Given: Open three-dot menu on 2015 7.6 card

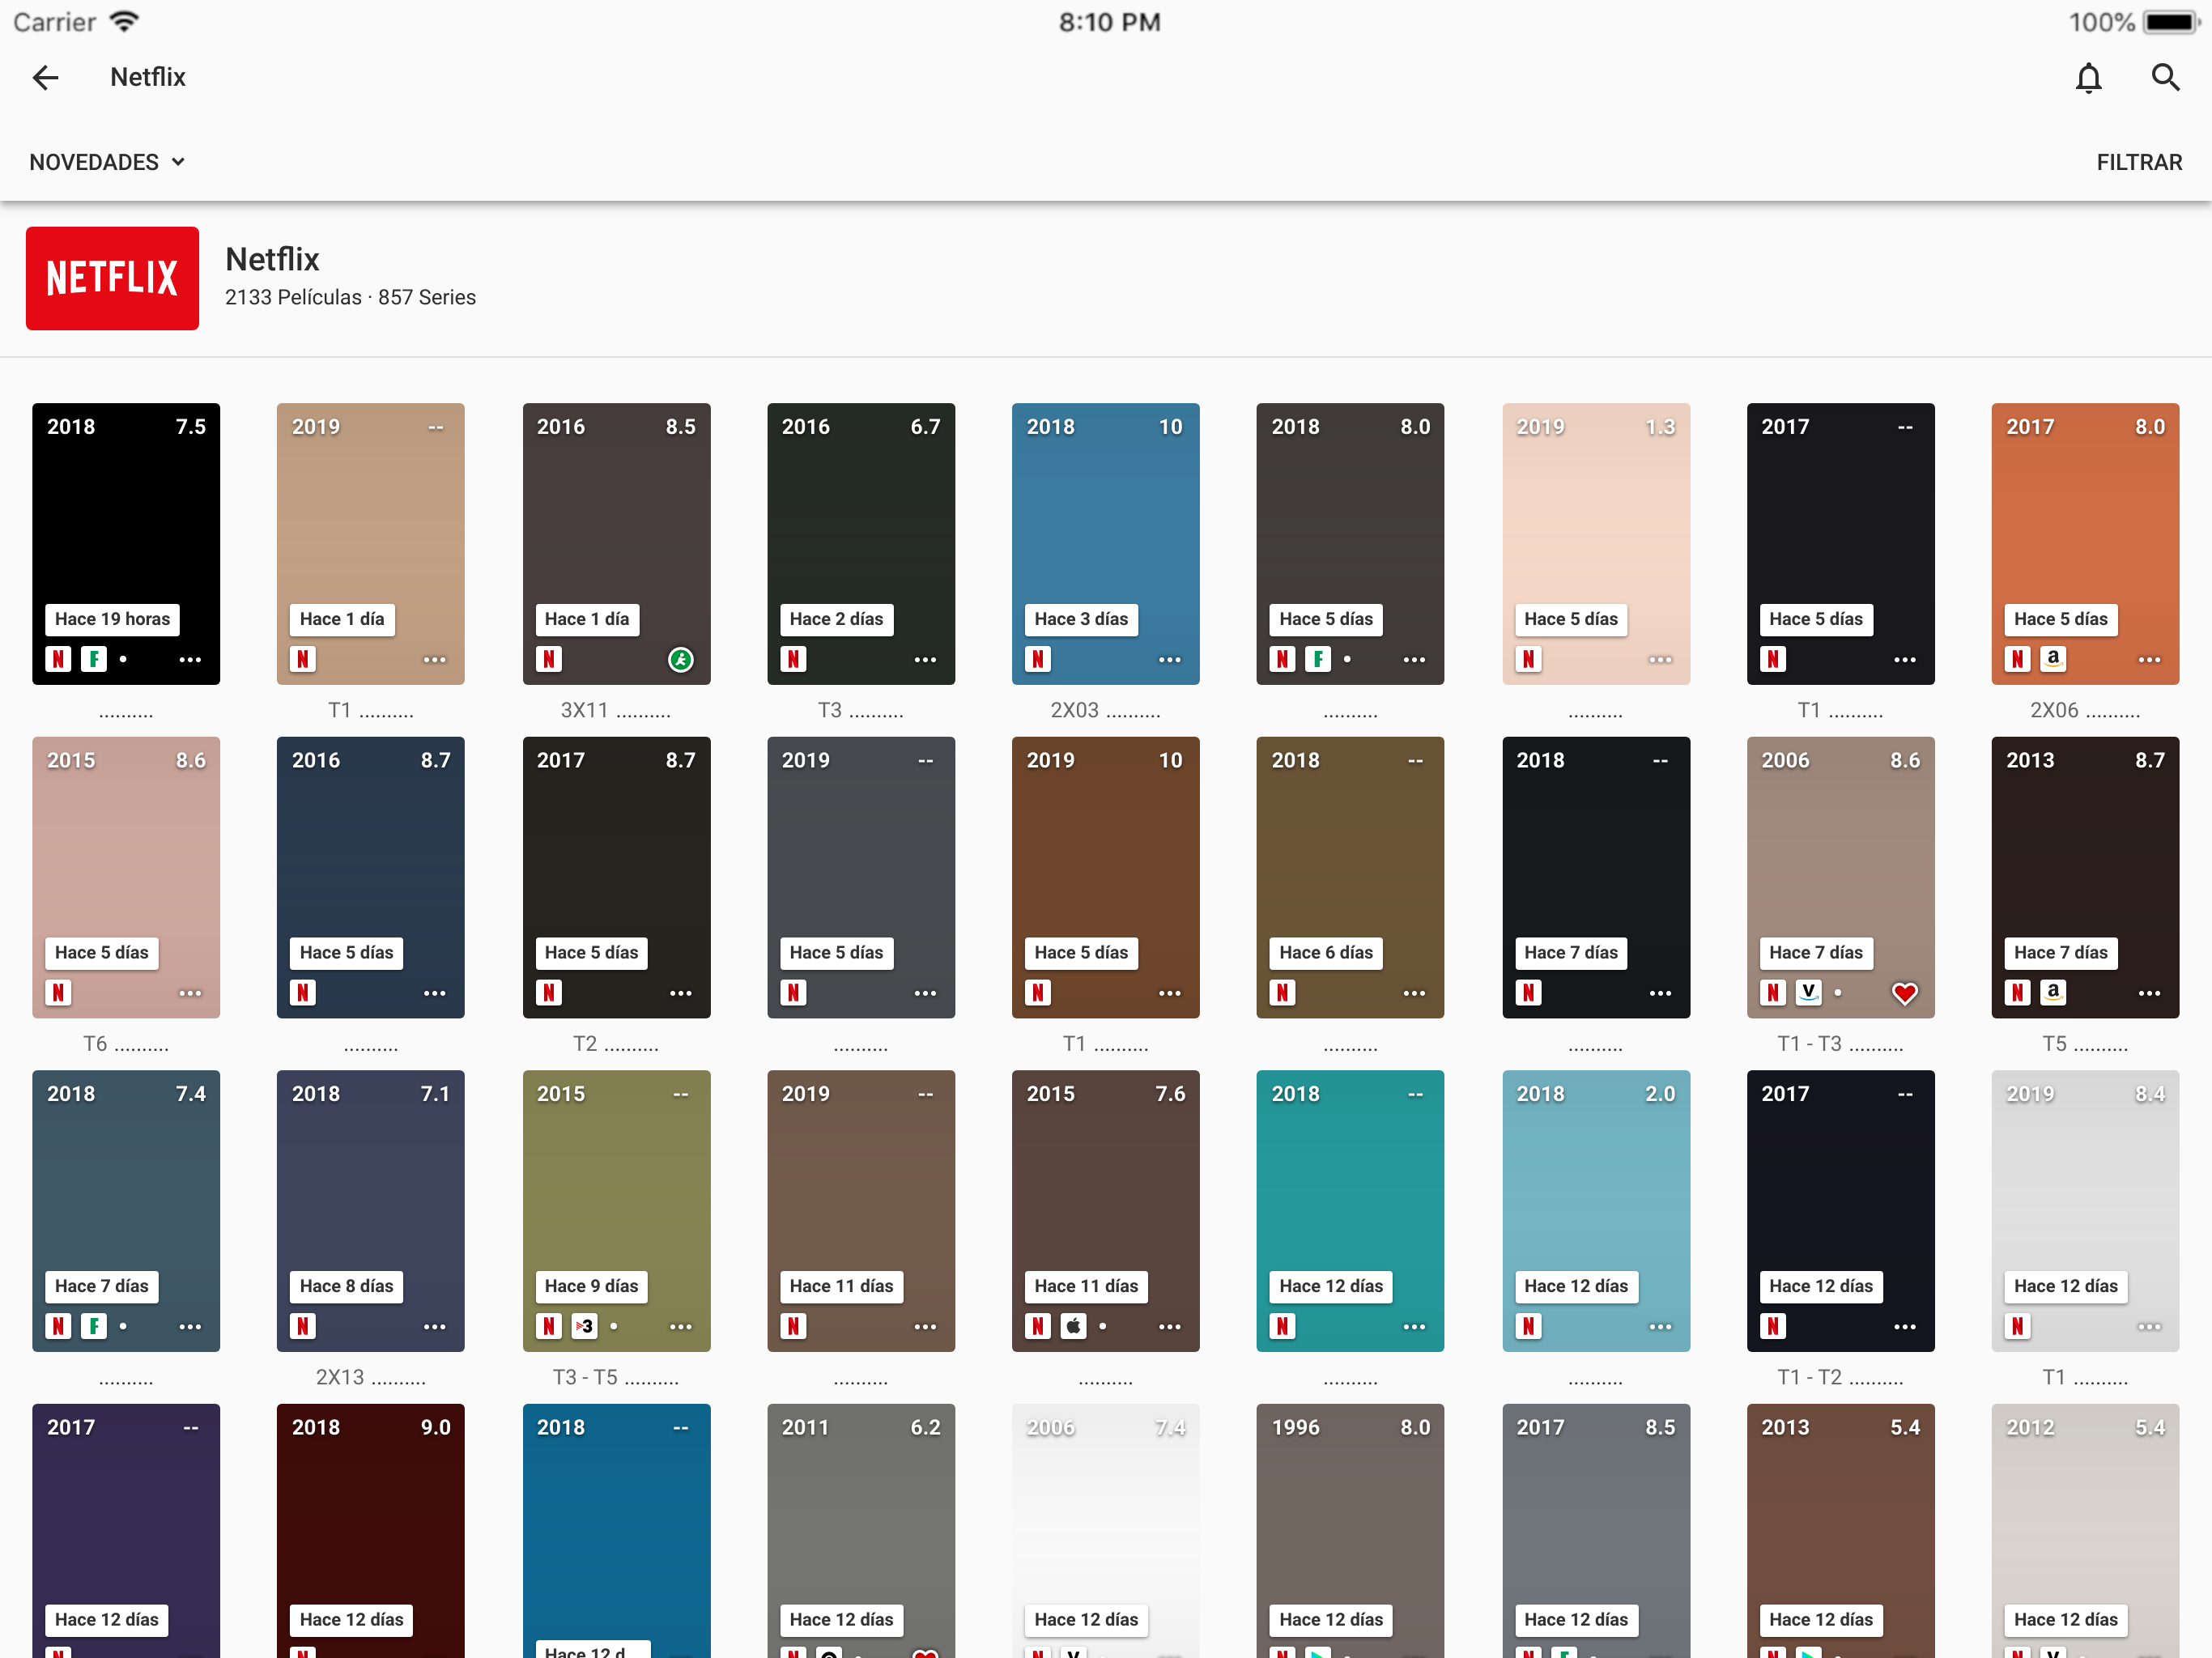Looking at the screenshot, I should (1170, 1327).
